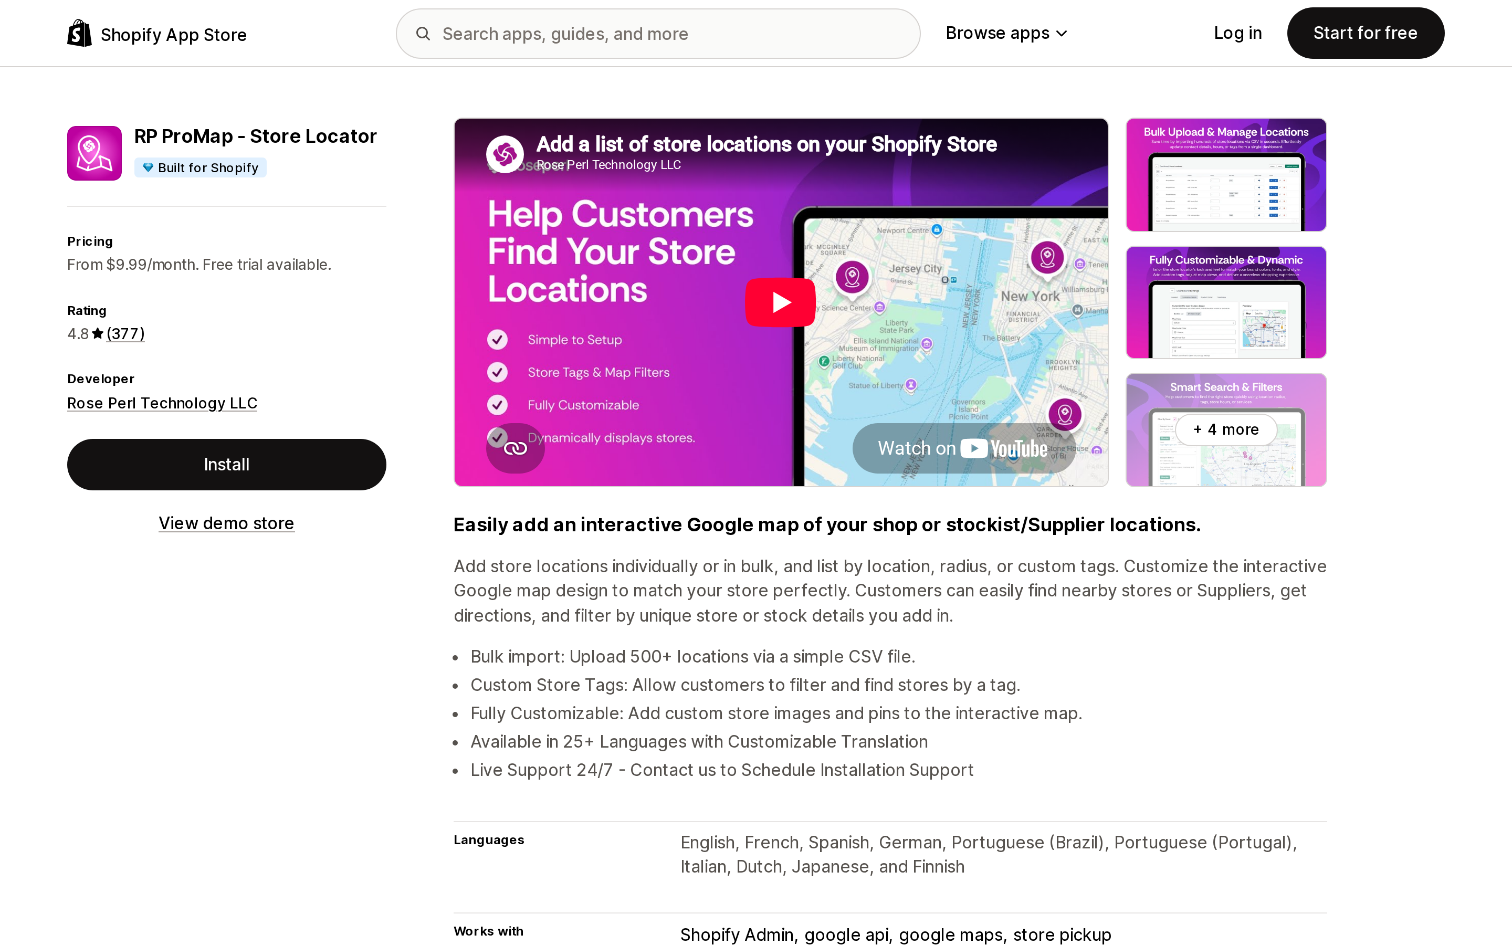This screenshot has width=1512, height=945.
Task: Open the View demo store link
Action: 226,523
